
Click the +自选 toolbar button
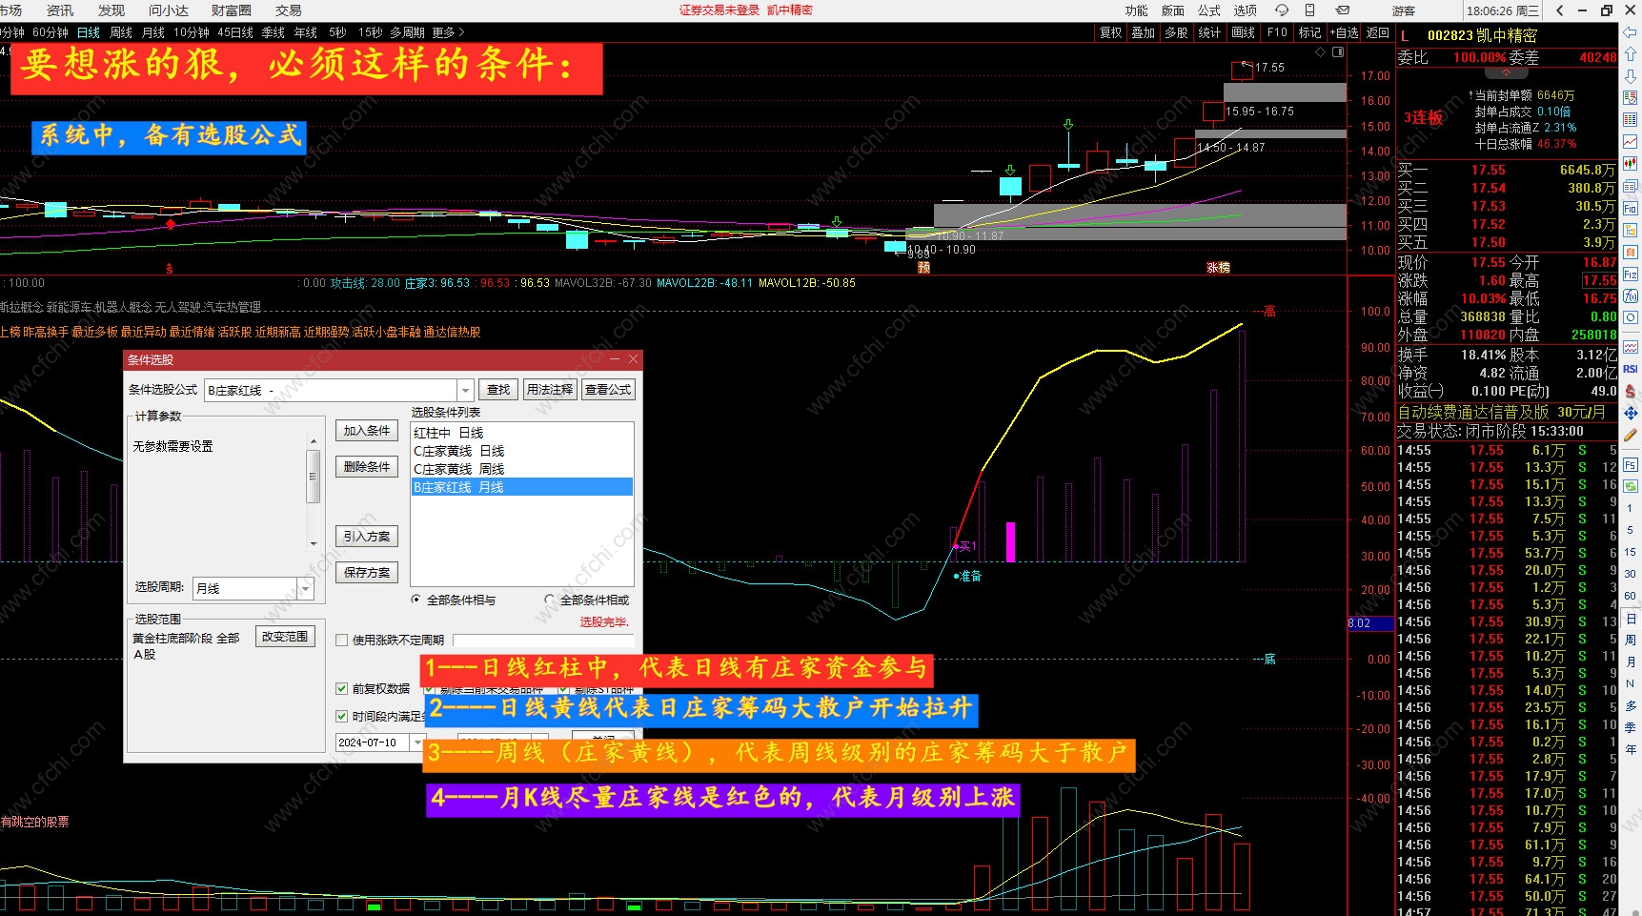(x=1344, y=32)
